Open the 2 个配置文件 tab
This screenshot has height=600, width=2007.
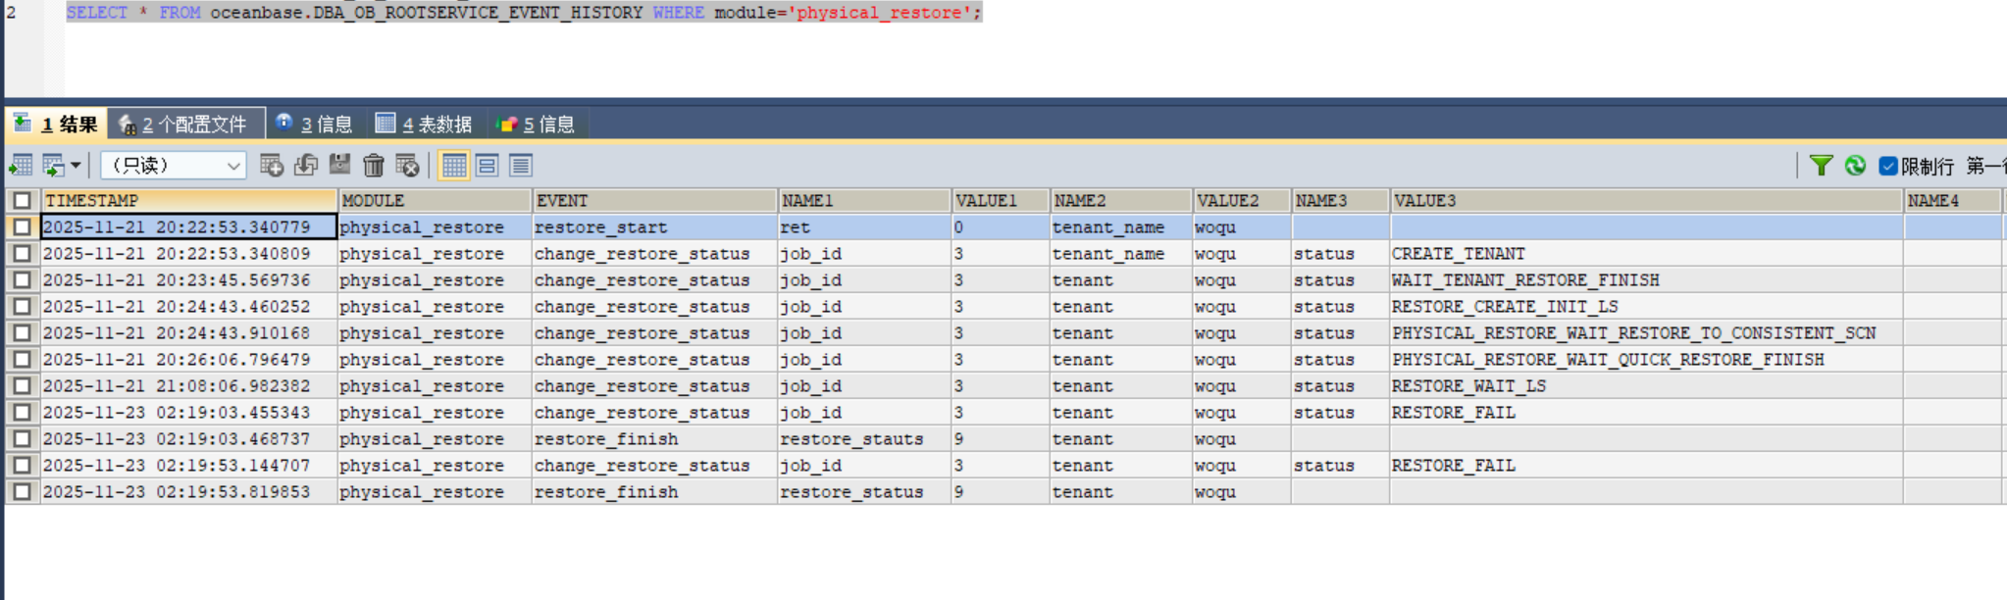click(186, 125)
